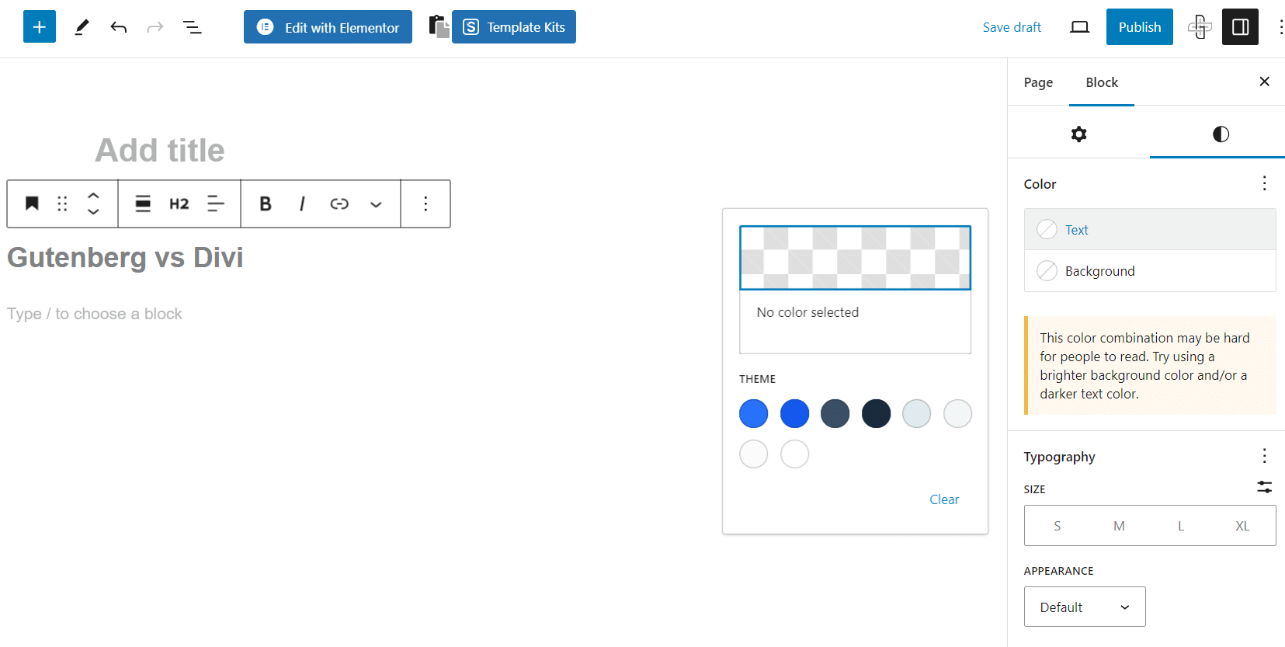Click the block drag handle
This screenshot has width=1285, height=647.
pos(62,203)
